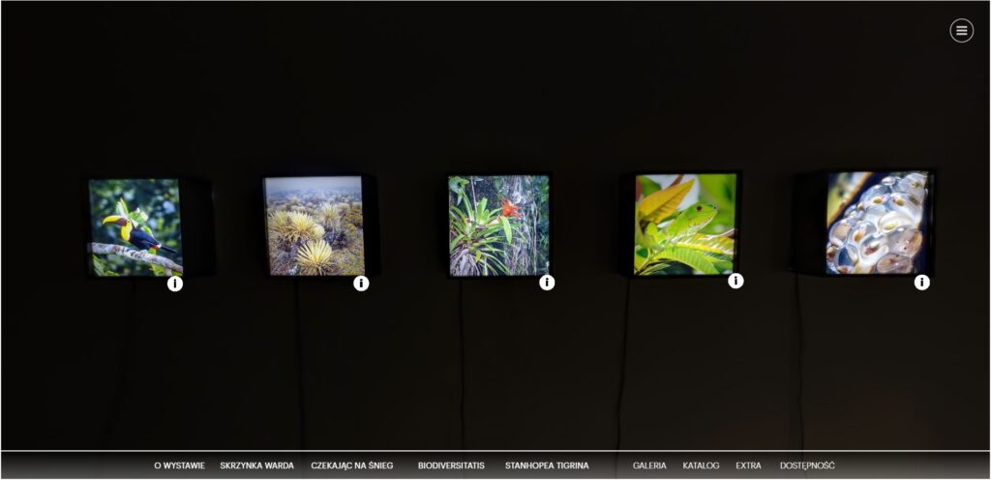This screenshot has width=991, height=480.
Task: Select the spiky paramo plants lightbox
Action: [x=315, y=226]
